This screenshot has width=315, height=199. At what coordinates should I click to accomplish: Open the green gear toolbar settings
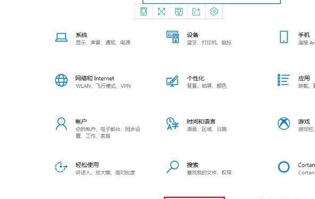(214, 12)
